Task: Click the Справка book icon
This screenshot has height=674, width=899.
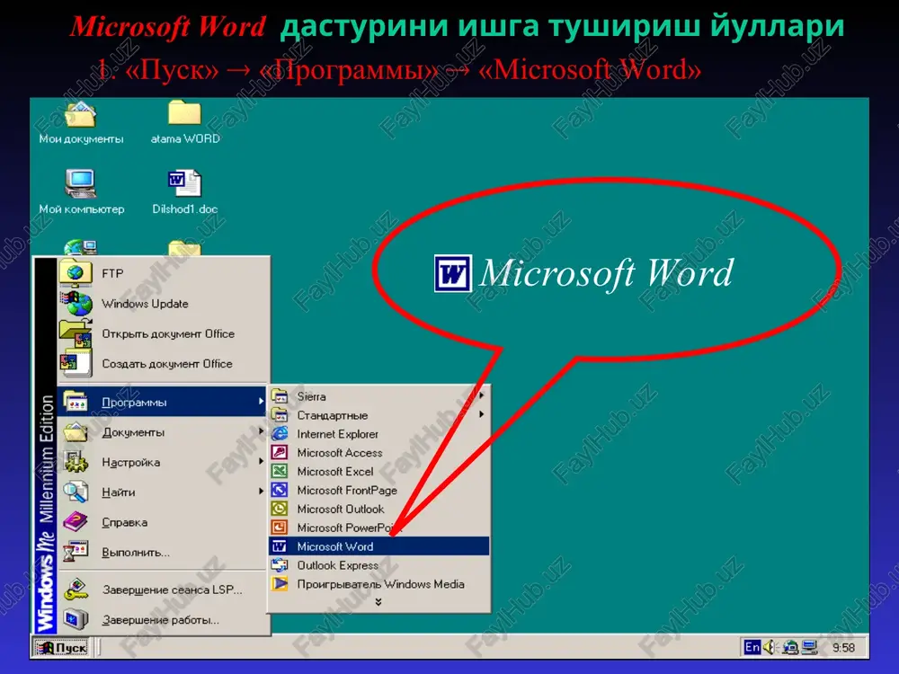Action: (x=76, y=521)
